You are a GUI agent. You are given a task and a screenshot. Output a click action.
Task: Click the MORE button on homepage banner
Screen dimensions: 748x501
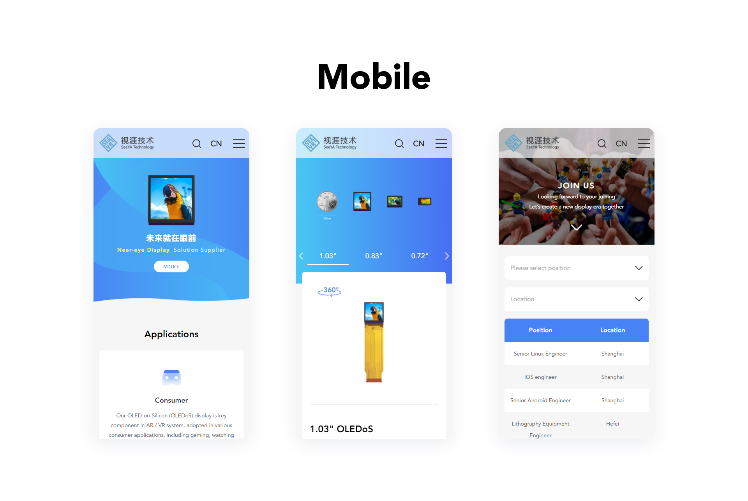(171, 267)
